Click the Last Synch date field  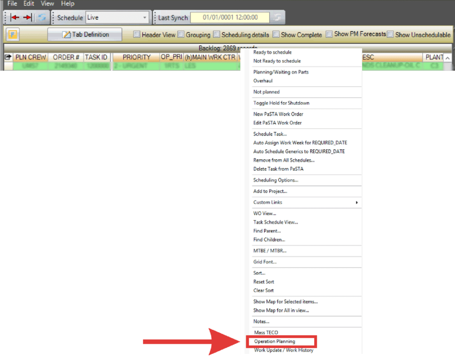(x=230, y=18)
